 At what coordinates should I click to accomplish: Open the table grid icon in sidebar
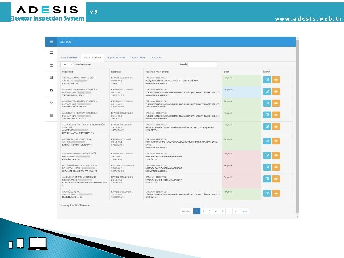pyautogui.click(x=51, y=115)
